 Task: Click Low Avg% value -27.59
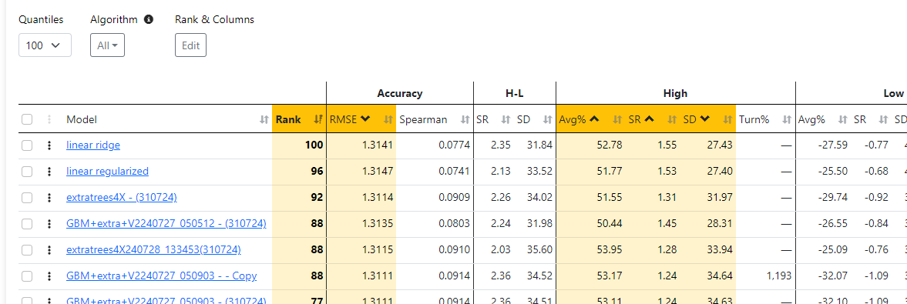point(833,145)
